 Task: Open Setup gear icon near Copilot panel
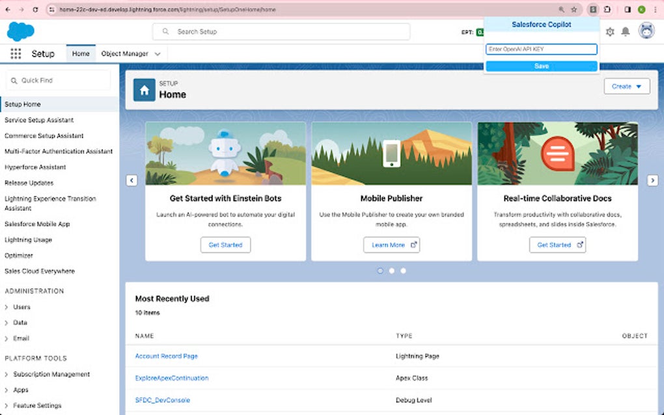point(609,31)
